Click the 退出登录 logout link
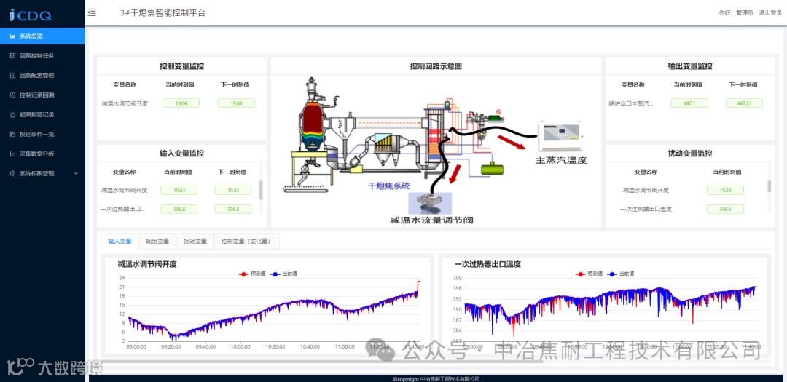 [x=770, y=13]
